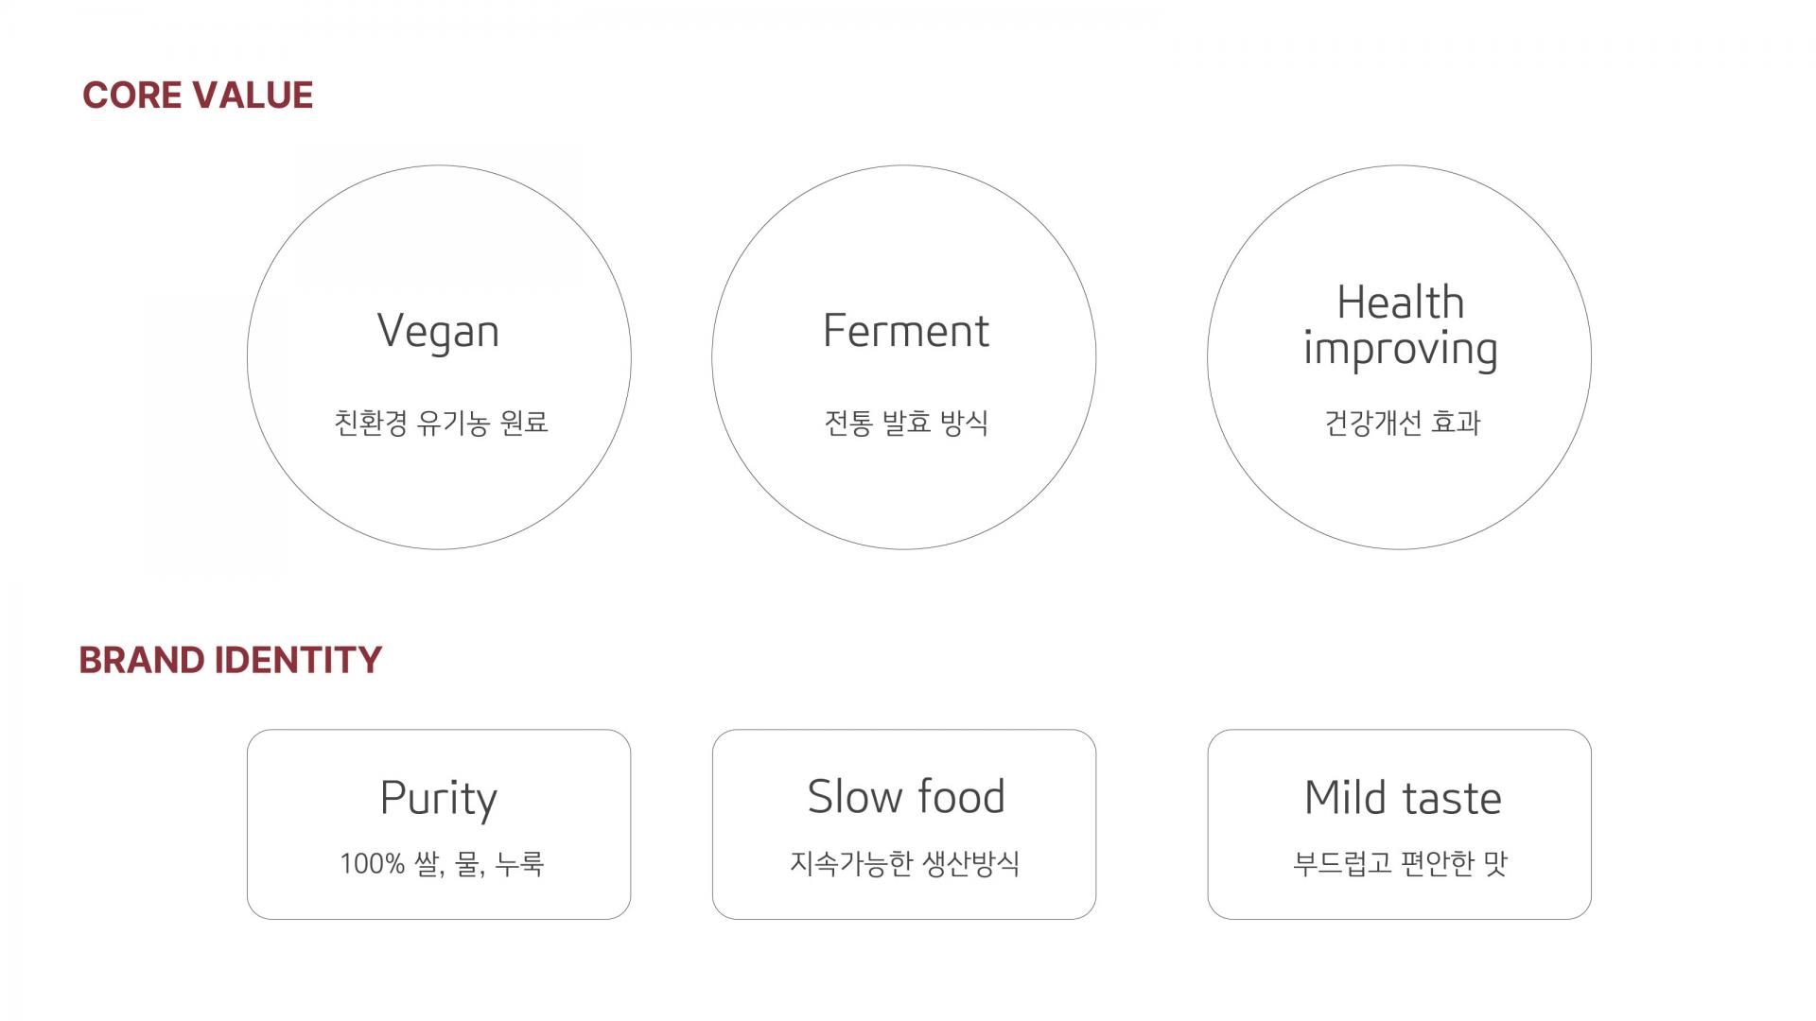
Task: Click the Vegan circle outline shape
Action: click(x=439, y=357)
